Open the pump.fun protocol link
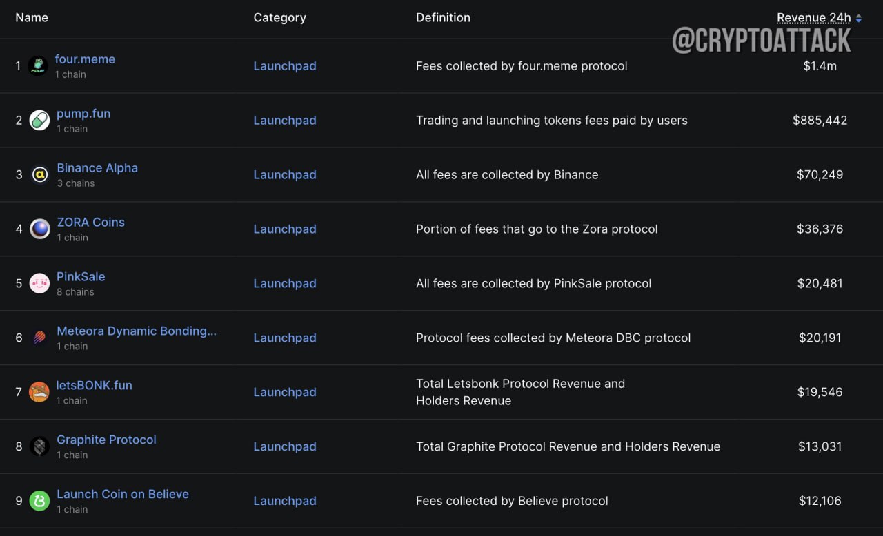The image size is (883, 536). [x=83, y=114]
